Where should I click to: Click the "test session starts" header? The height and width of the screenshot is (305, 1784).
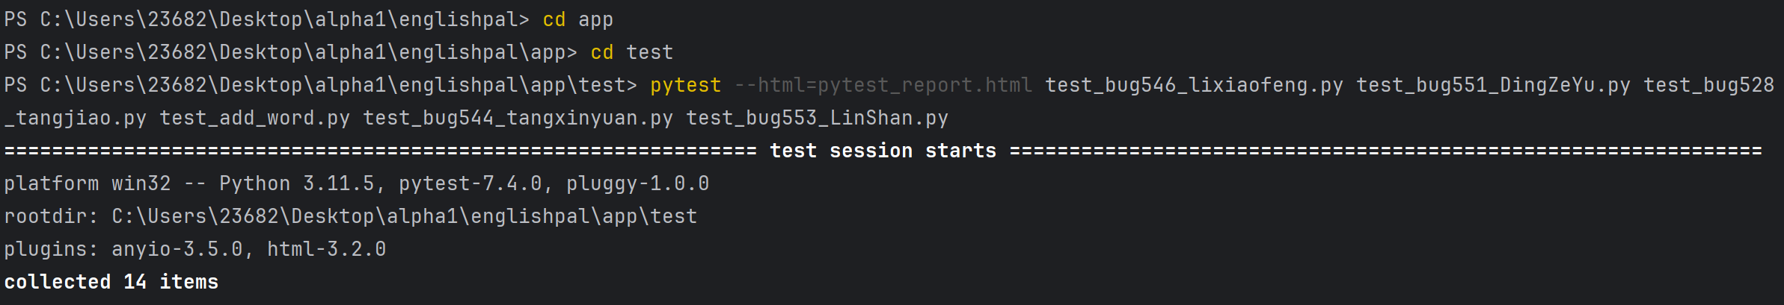(x=883, y=151)
